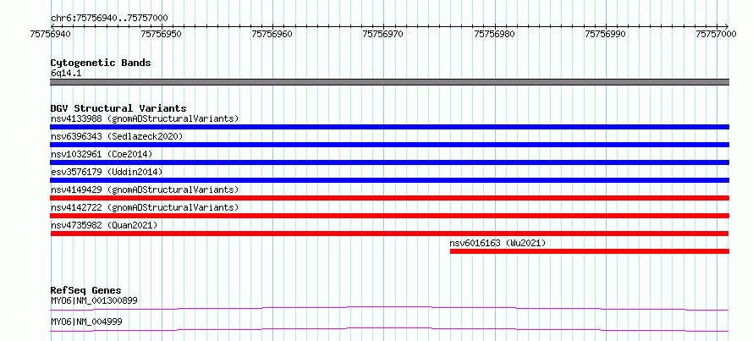Open the Cytogenetic Bands track title
753x341 pixels.
coord(101,63)
